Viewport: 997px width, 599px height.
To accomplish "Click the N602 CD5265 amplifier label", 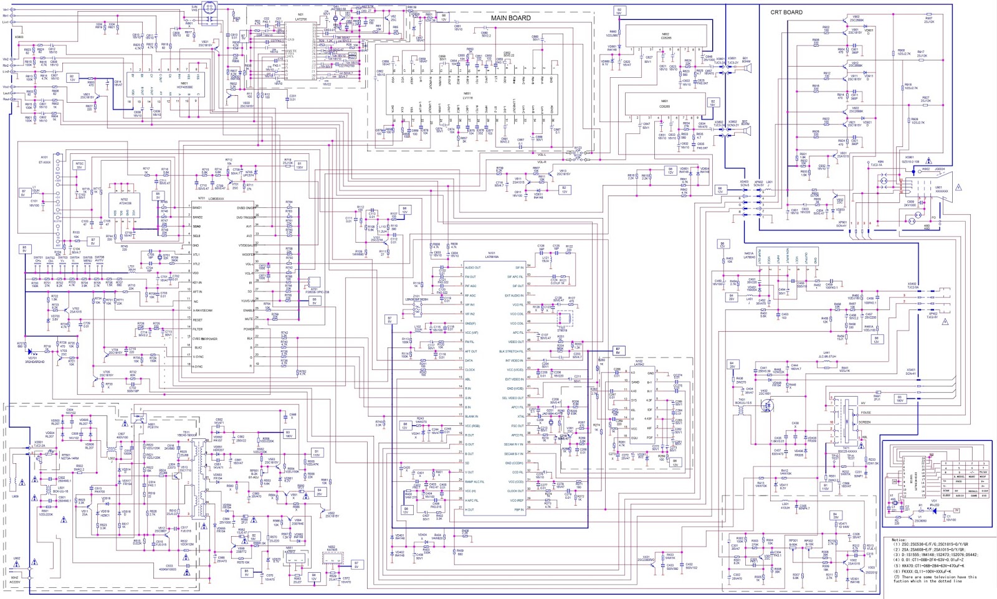I will pos(665,36).
